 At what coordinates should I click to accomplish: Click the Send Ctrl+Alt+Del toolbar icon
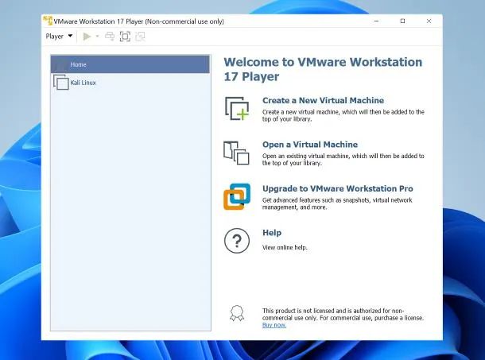110,37
